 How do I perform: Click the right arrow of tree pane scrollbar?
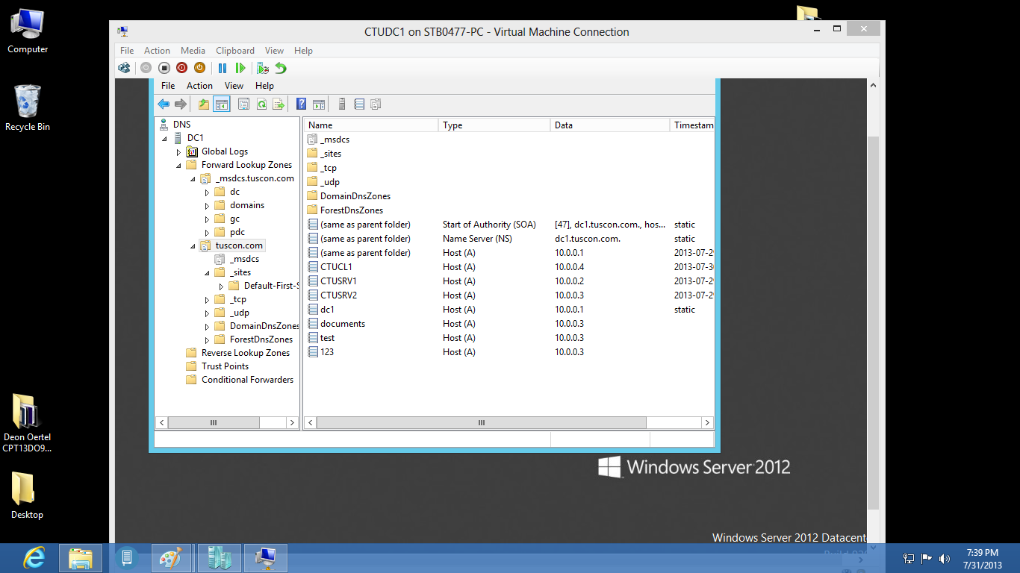tap(292, 422)
